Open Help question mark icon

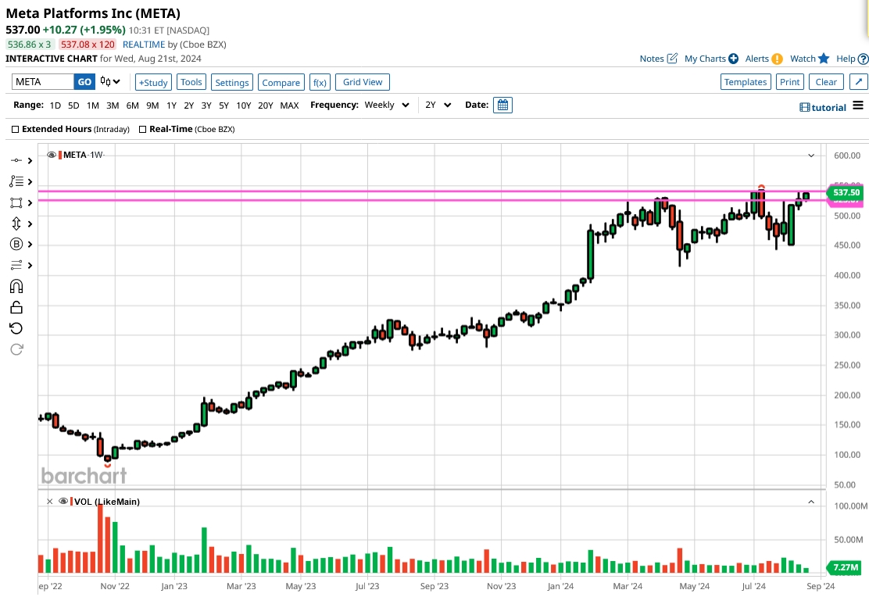863,59
